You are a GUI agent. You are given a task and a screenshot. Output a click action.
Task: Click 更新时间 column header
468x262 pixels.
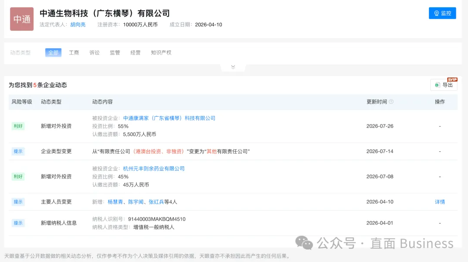coord(377,102)
